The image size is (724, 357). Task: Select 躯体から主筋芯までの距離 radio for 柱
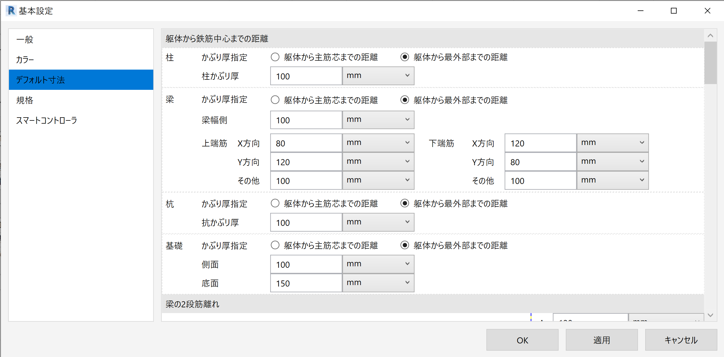pos(275,57)
